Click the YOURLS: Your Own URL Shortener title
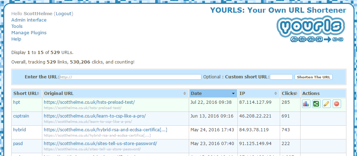The image size is (357, 156). point(278,10)
